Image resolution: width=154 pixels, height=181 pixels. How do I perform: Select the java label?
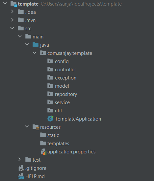44,45
